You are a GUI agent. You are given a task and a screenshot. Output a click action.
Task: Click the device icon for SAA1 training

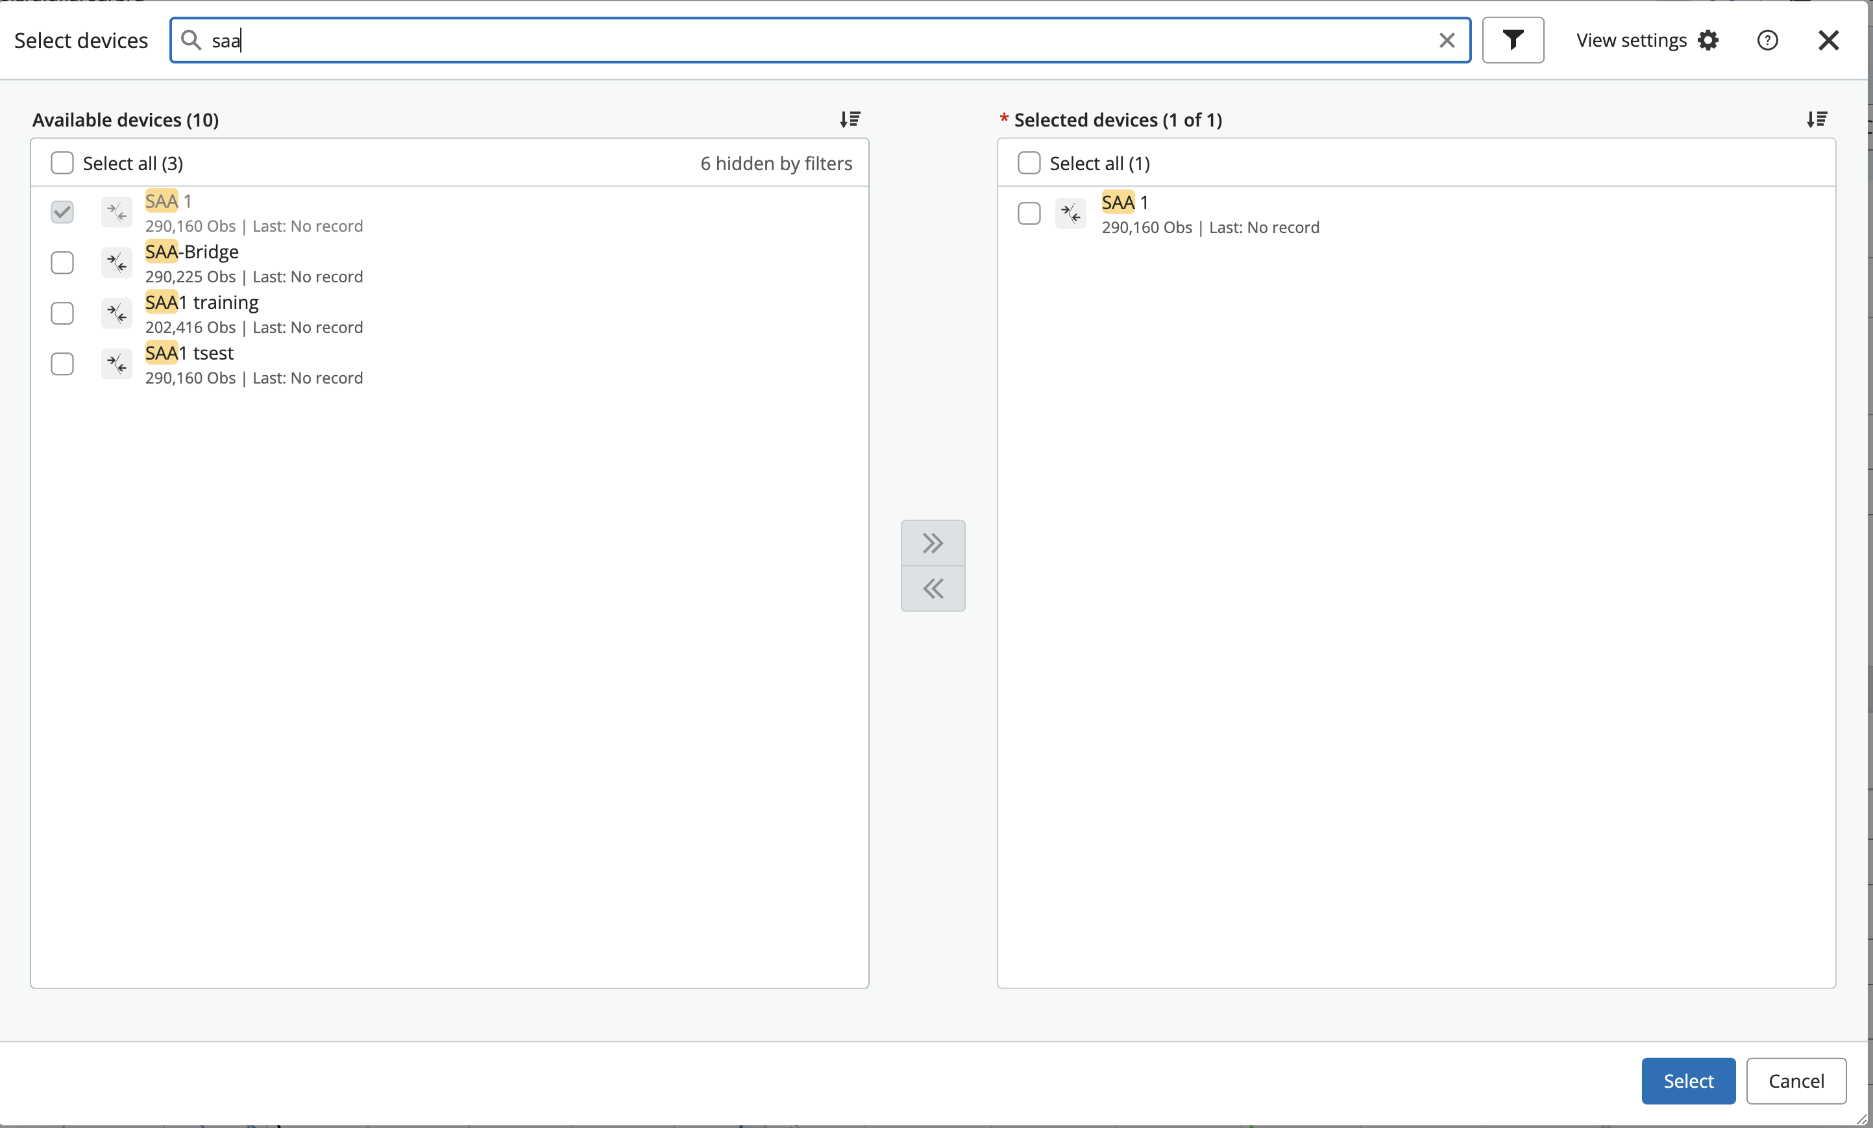(116, 313)
